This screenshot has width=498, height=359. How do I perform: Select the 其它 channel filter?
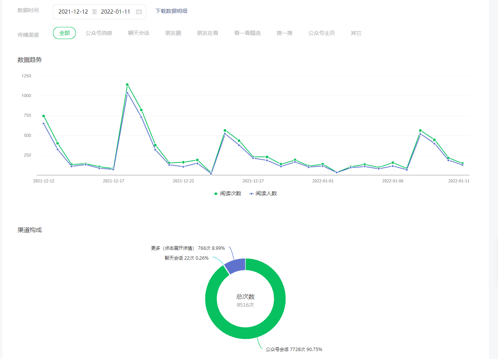[x=356, y=33]
